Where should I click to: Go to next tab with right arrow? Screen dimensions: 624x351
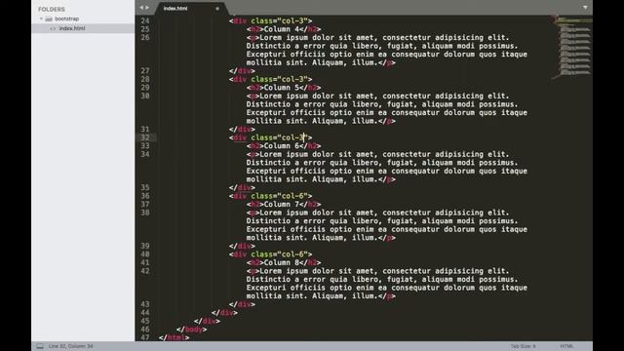coord(147,8)
